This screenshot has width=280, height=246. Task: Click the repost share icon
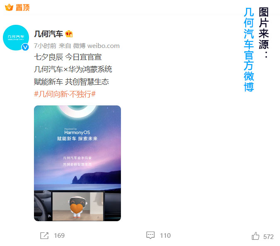click(x=44, y=236)
